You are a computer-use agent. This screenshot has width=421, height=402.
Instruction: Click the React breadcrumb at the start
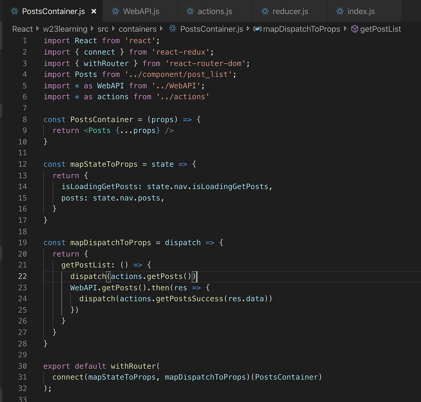click(x=22, y=29)
